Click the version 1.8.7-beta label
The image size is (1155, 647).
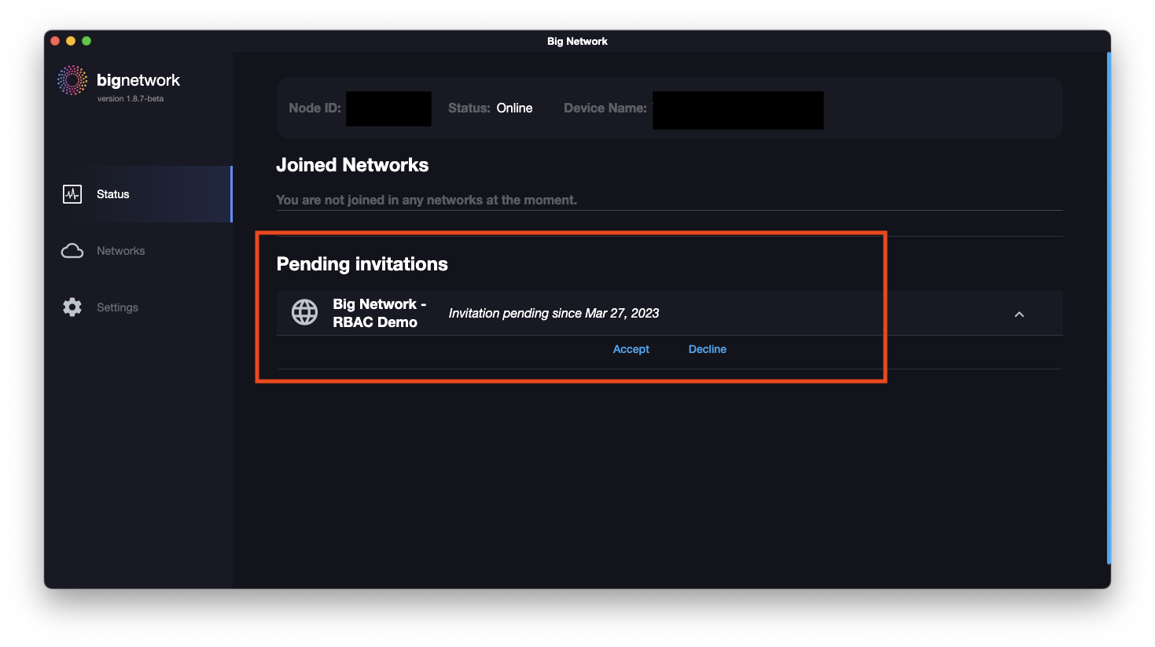[x=131, y=99]
